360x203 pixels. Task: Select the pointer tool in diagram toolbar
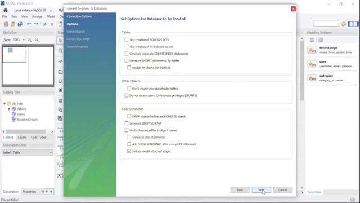60,40
